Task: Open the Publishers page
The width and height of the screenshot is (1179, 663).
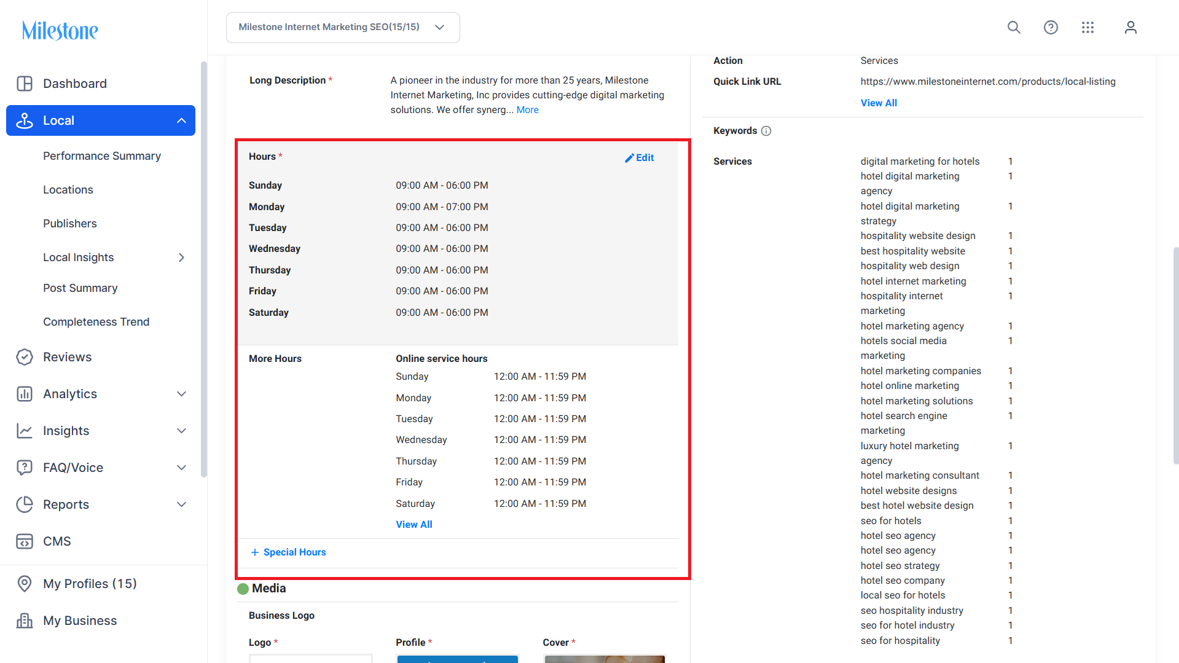Action: [x=70, y=224]
